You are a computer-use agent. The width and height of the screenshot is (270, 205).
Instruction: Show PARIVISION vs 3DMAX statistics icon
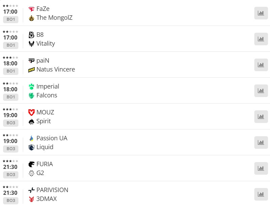261,194
